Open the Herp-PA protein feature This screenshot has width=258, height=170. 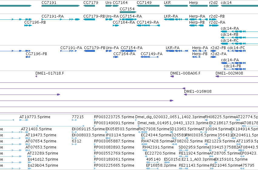[x=199, y=51]
